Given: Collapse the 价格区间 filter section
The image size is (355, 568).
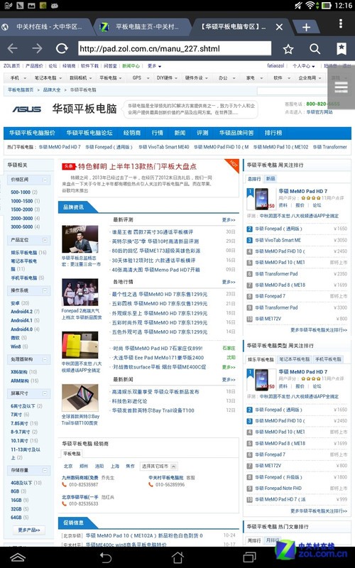Looking at the screenshot, I should click(x=45, y=180).
